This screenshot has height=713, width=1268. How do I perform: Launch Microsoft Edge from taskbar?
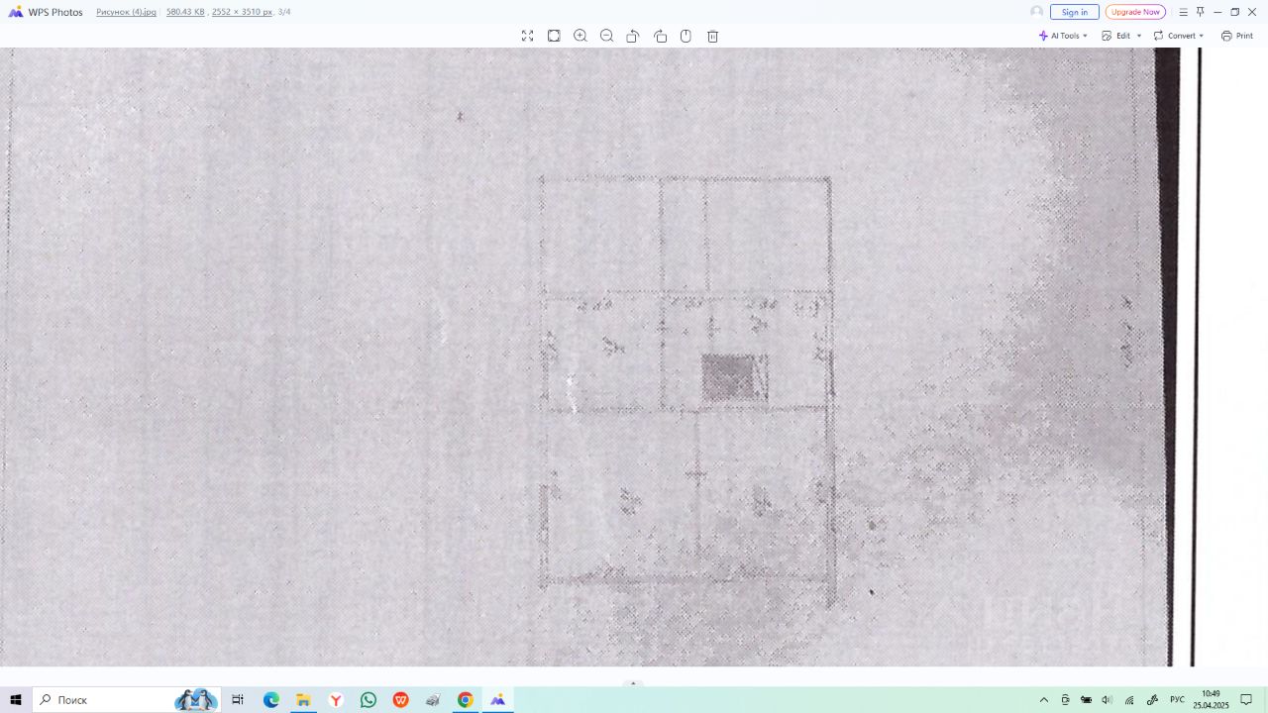[x=270, y=700]
